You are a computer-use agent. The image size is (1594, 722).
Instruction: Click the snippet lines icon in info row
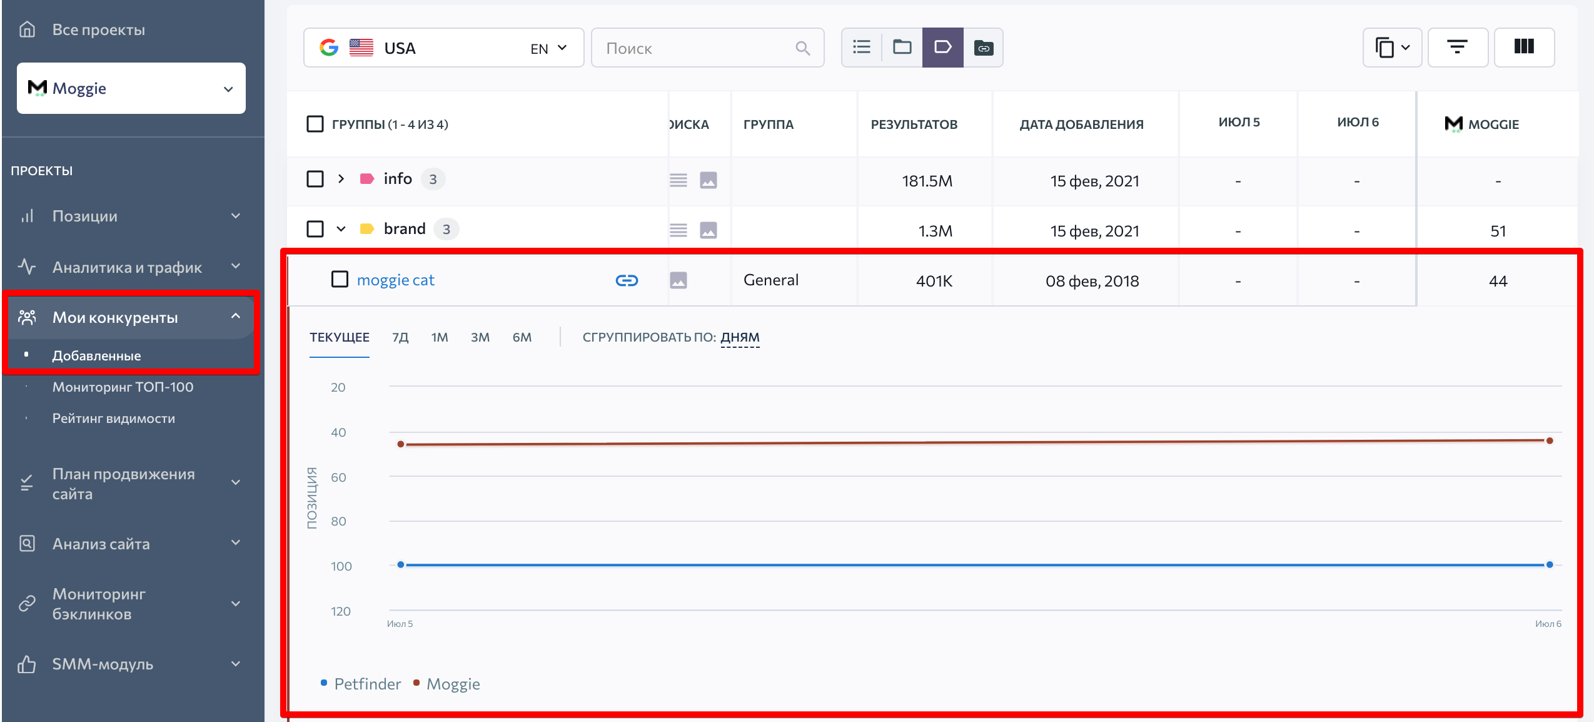pos(678,180)
